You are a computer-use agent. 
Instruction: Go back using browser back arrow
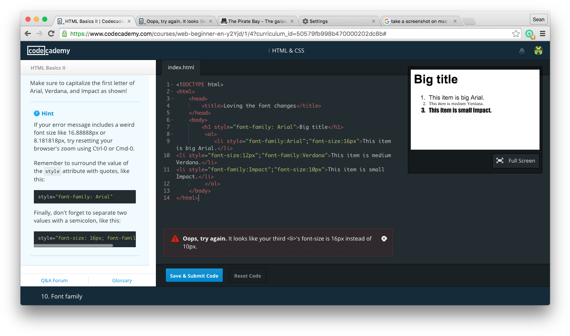tap(28, 34)
